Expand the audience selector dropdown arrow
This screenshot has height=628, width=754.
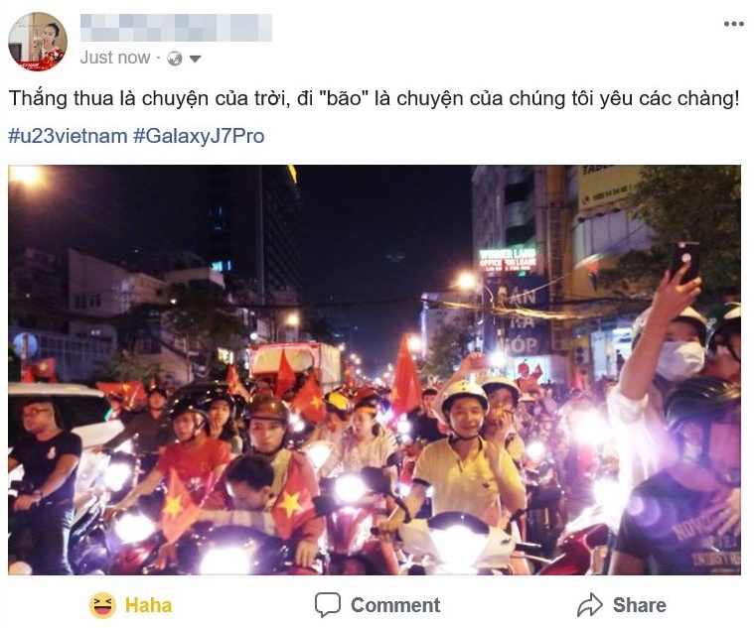coord(196,60)
